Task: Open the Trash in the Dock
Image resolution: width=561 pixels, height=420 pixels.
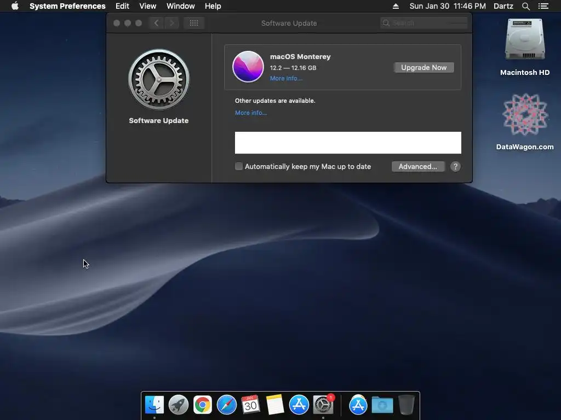Action: [x=407, y=405]
